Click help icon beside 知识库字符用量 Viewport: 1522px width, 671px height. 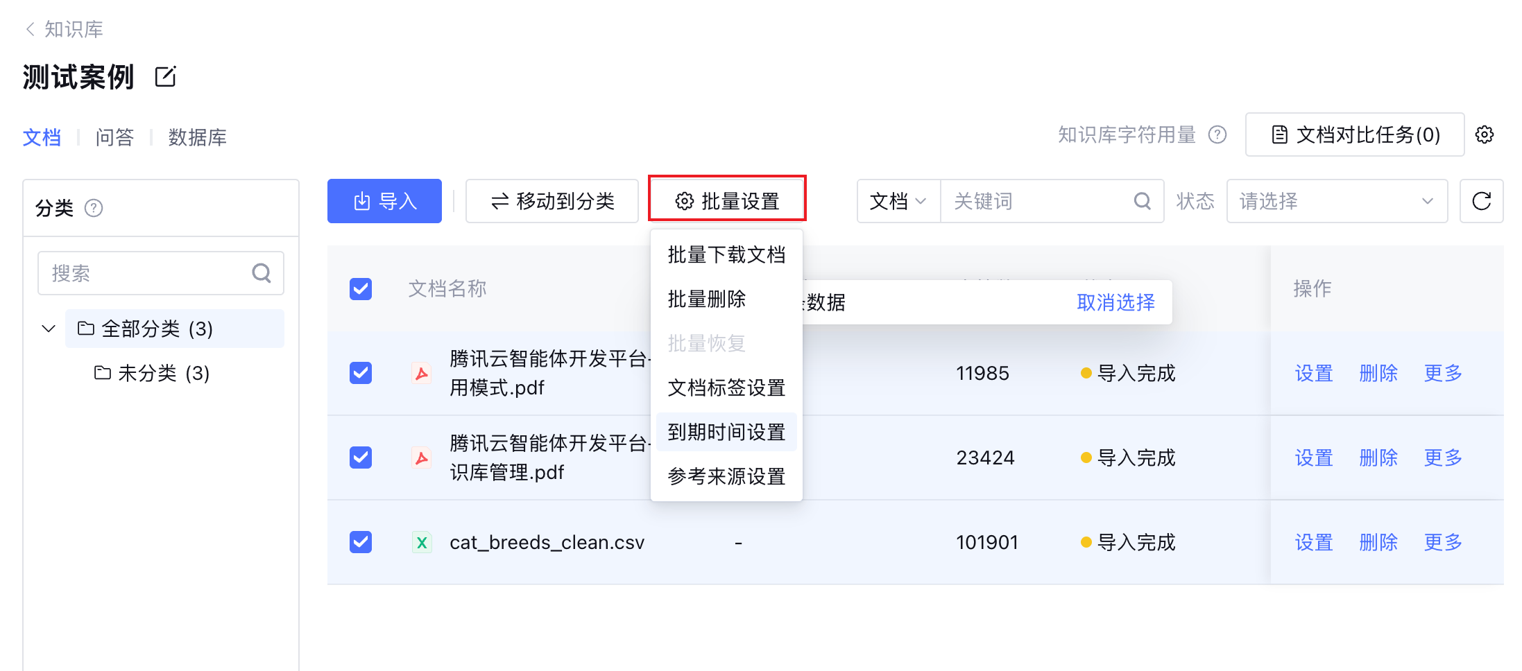point(1217,134)
